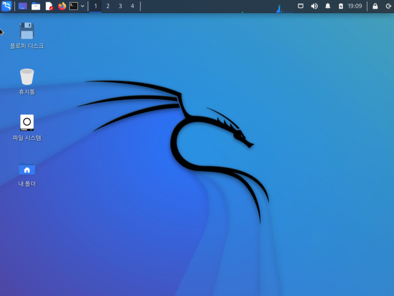394x296 pixels.
Task: Switch to workspace 1
Action: click(96, 6)
